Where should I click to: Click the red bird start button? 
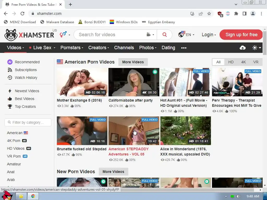click(x=7, y=196)
